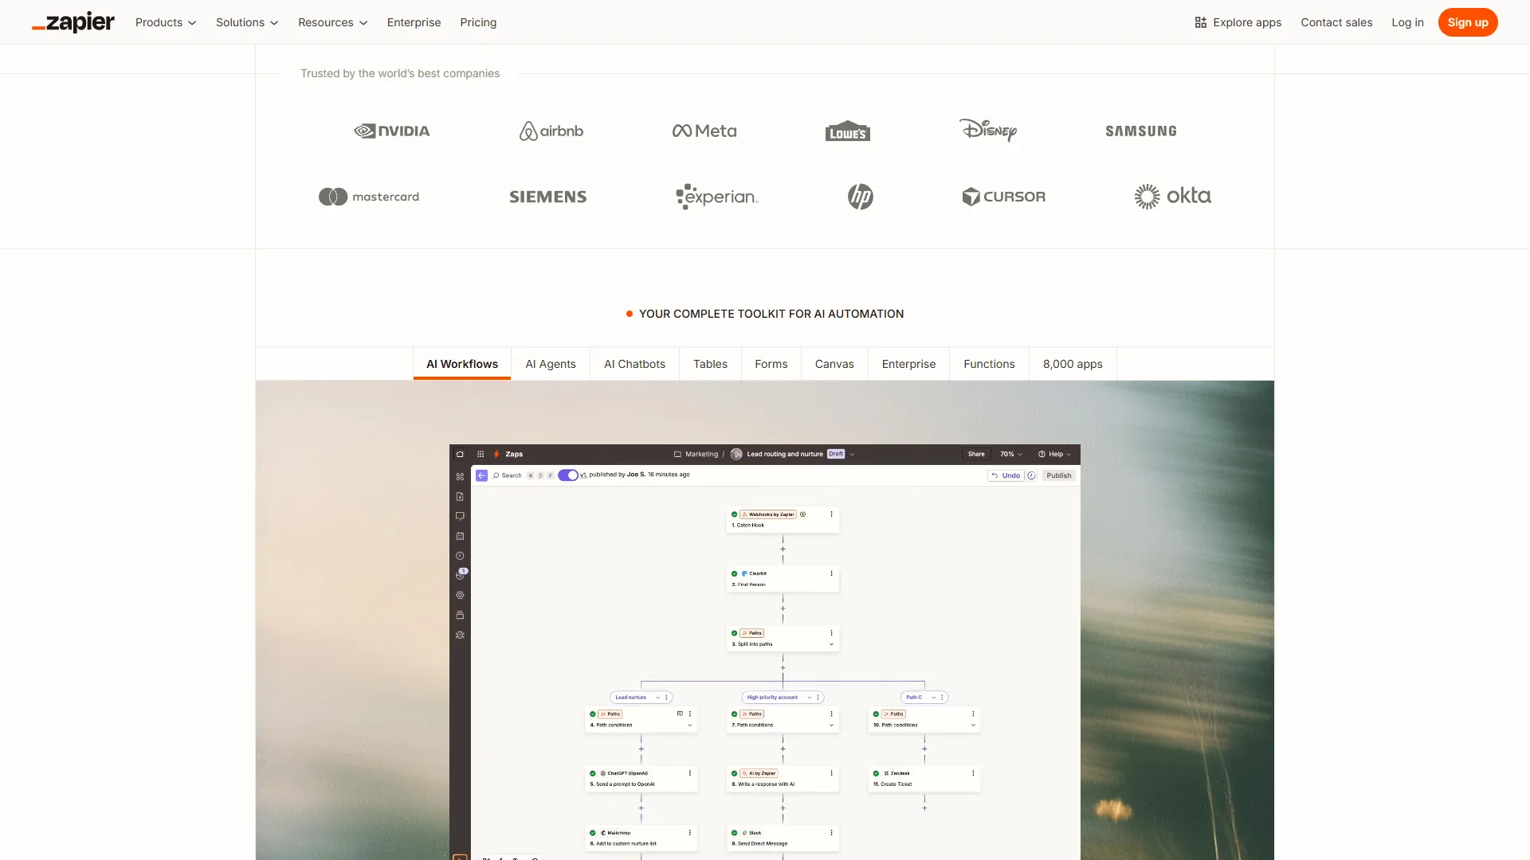The width and height of the screenshot is (1530, 860).
Task: Open three-dot menu on Send a prompt to OpenAI
Action: 690,773
